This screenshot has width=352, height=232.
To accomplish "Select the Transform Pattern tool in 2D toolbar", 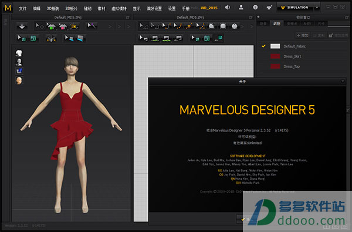I will click(x=143, y=26).
